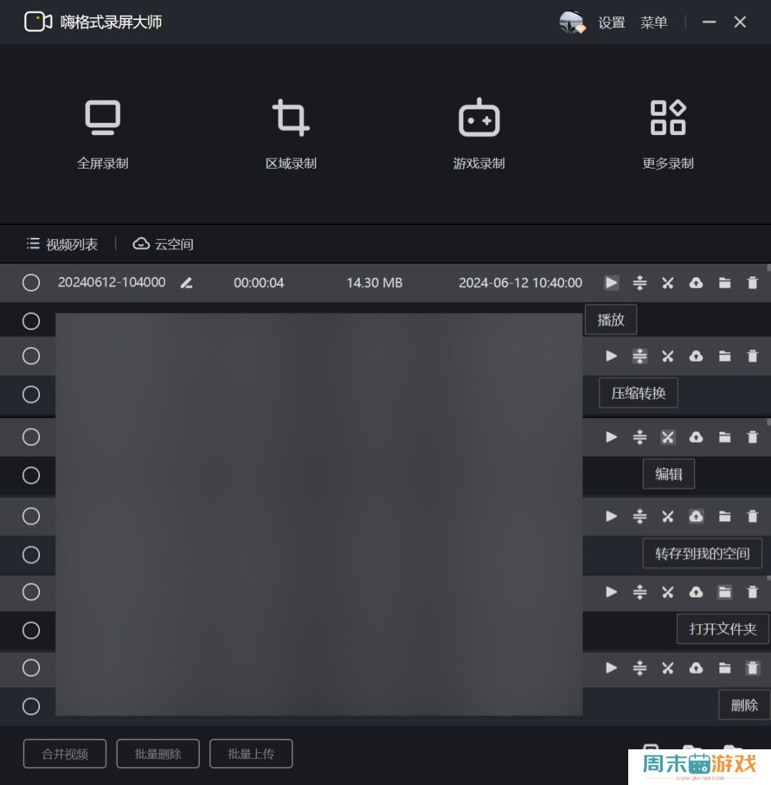Click scissors edit icon for 20240612-104000

pyautogui.click(x=667, y=283)
